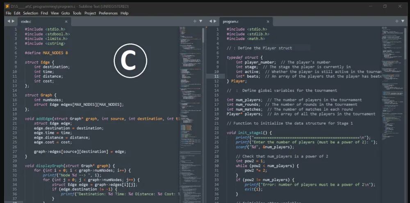
Task: Open the View menu
Action: click(55, 13)
